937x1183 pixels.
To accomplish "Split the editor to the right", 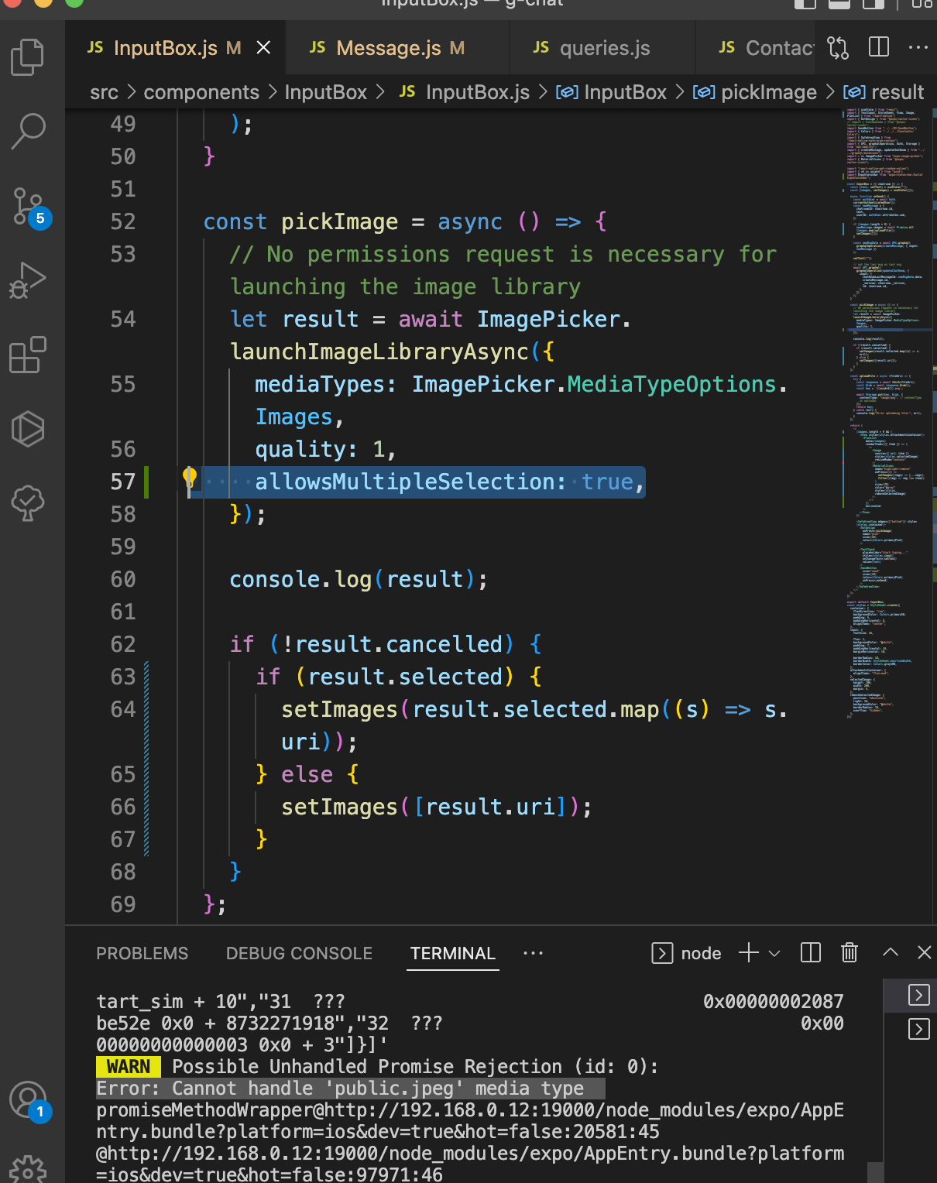I will [x=879, y=47].
